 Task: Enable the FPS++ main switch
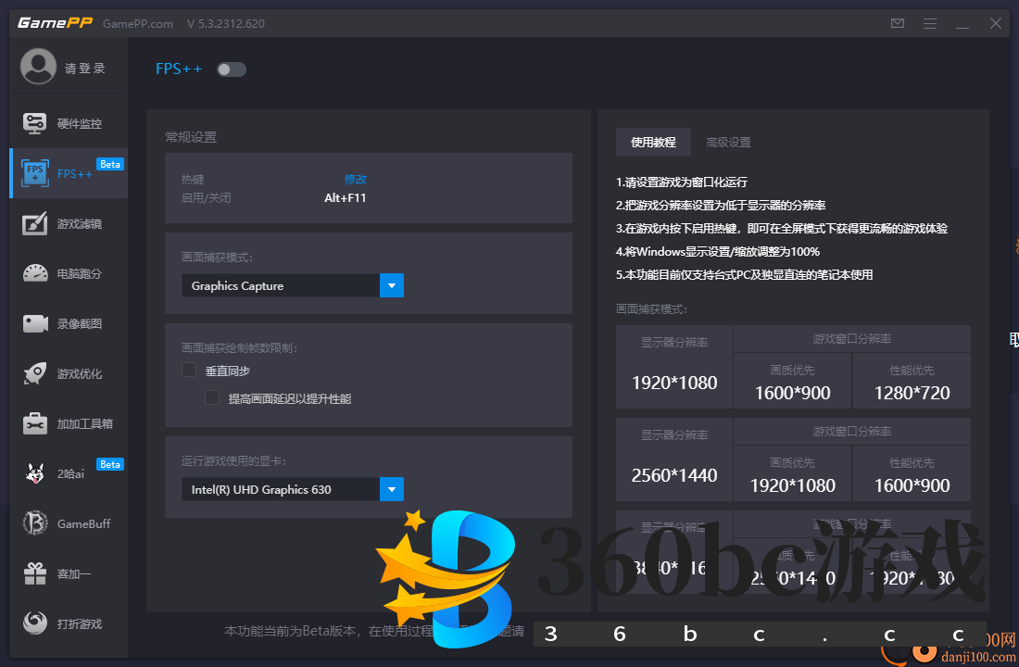pyautogui.click(x=231, y=69)
